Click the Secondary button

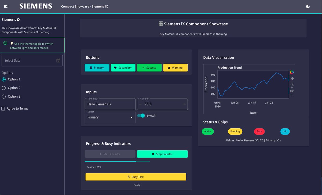pyautogui.click(x=123, y=68)
